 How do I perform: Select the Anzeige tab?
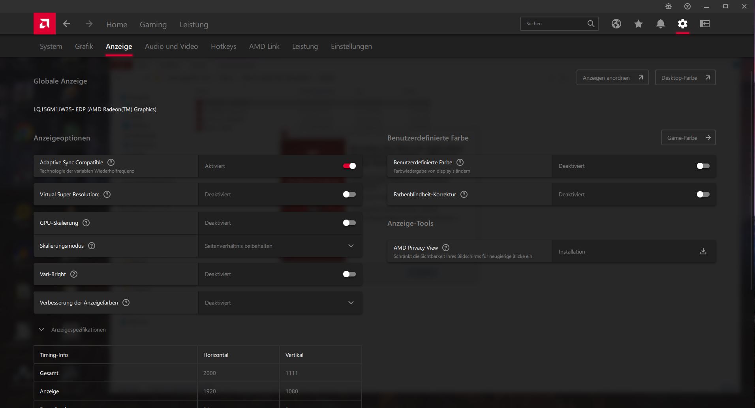point(119,46)
